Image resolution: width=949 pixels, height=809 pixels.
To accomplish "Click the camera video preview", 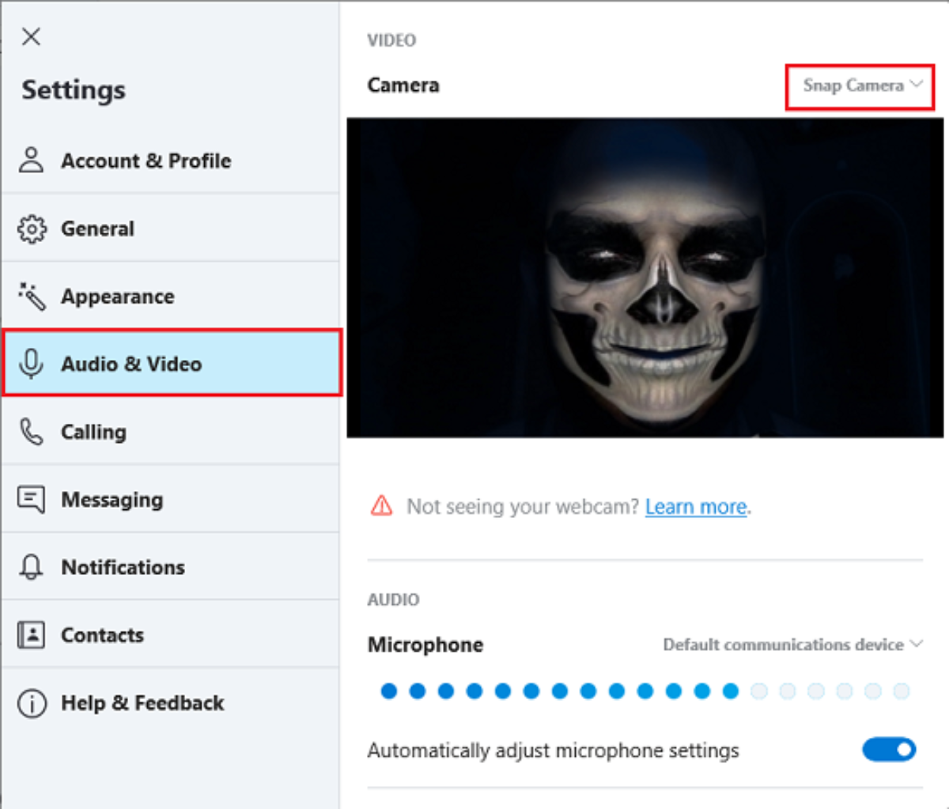I will click(x=645, y=278).
